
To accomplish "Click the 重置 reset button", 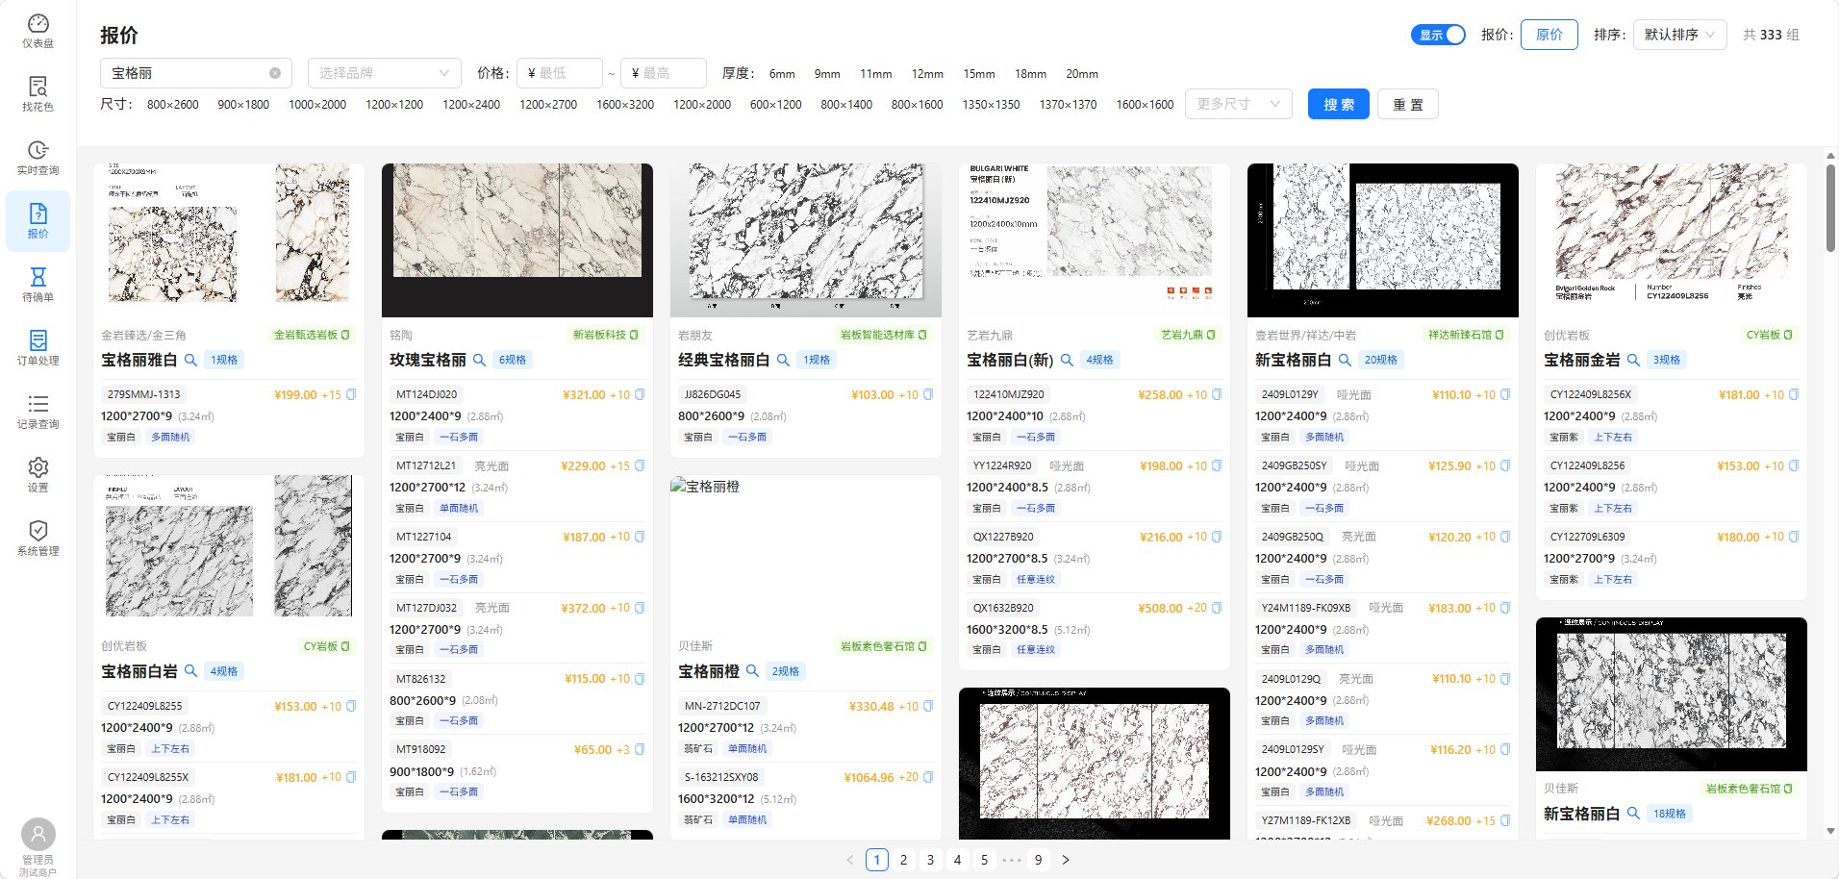I will [1408, 104].
